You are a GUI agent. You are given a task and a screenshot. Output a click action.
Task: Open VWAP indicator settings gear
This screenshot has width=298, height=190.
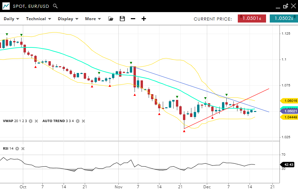(31, 121)
